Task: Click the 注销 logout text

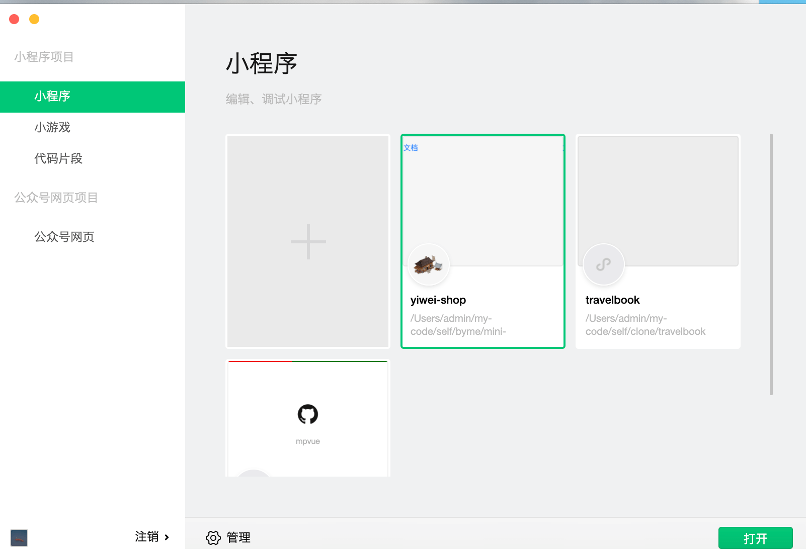Action: tap(147, 537)
